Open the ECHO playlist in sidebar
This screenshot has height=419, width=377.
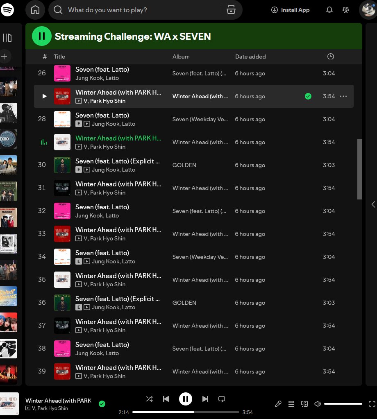click(x=8, y=139)
